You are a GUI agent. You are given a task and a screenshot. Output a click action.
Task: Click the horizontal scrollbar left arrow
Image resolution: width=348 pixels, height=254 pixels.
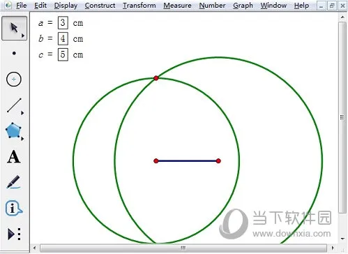[35, 248]
